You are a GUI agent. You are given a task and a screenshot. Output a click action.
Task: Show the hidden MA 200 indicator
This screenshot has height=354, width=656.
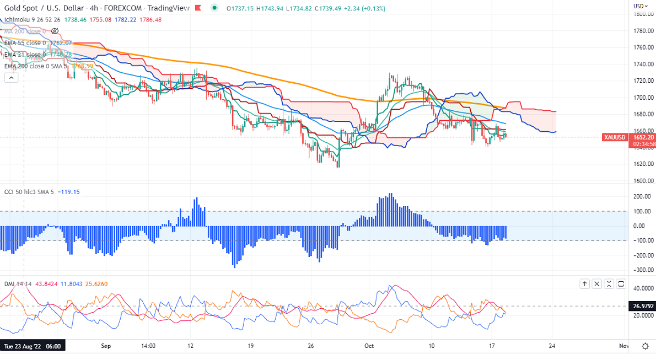55,31
